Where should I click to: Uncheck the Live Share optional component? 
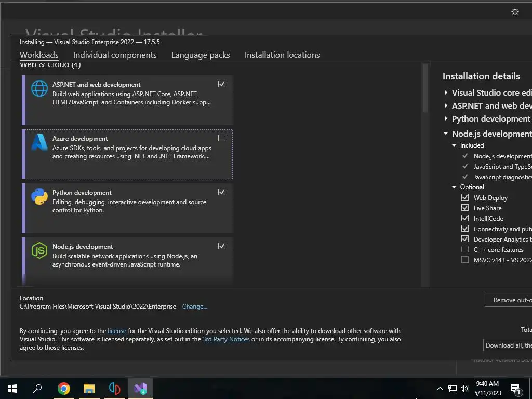(465, 208)
